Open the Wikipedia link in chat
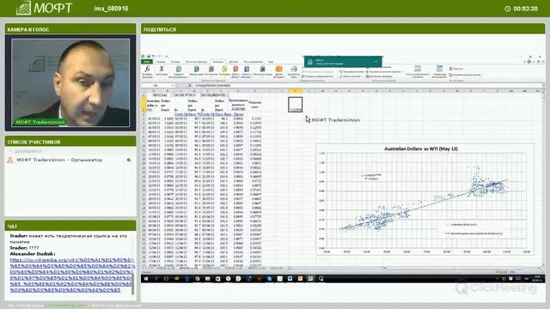This screenshot has width=550, height=309. (x=71, y=275)
